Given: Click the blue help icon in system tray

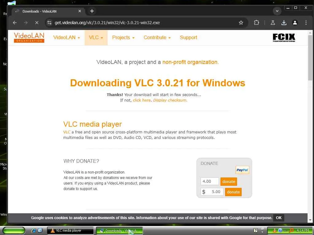Looking at the screenshot, I should (x=280, y=231).
